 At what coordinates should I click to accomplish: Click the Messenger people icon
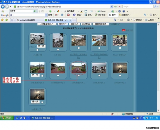pyautogui.click(x=113, y=11)
